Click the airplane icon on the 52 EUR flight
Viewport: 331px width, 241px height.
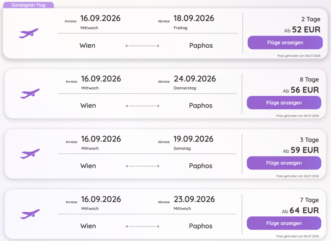pos(28,33)
